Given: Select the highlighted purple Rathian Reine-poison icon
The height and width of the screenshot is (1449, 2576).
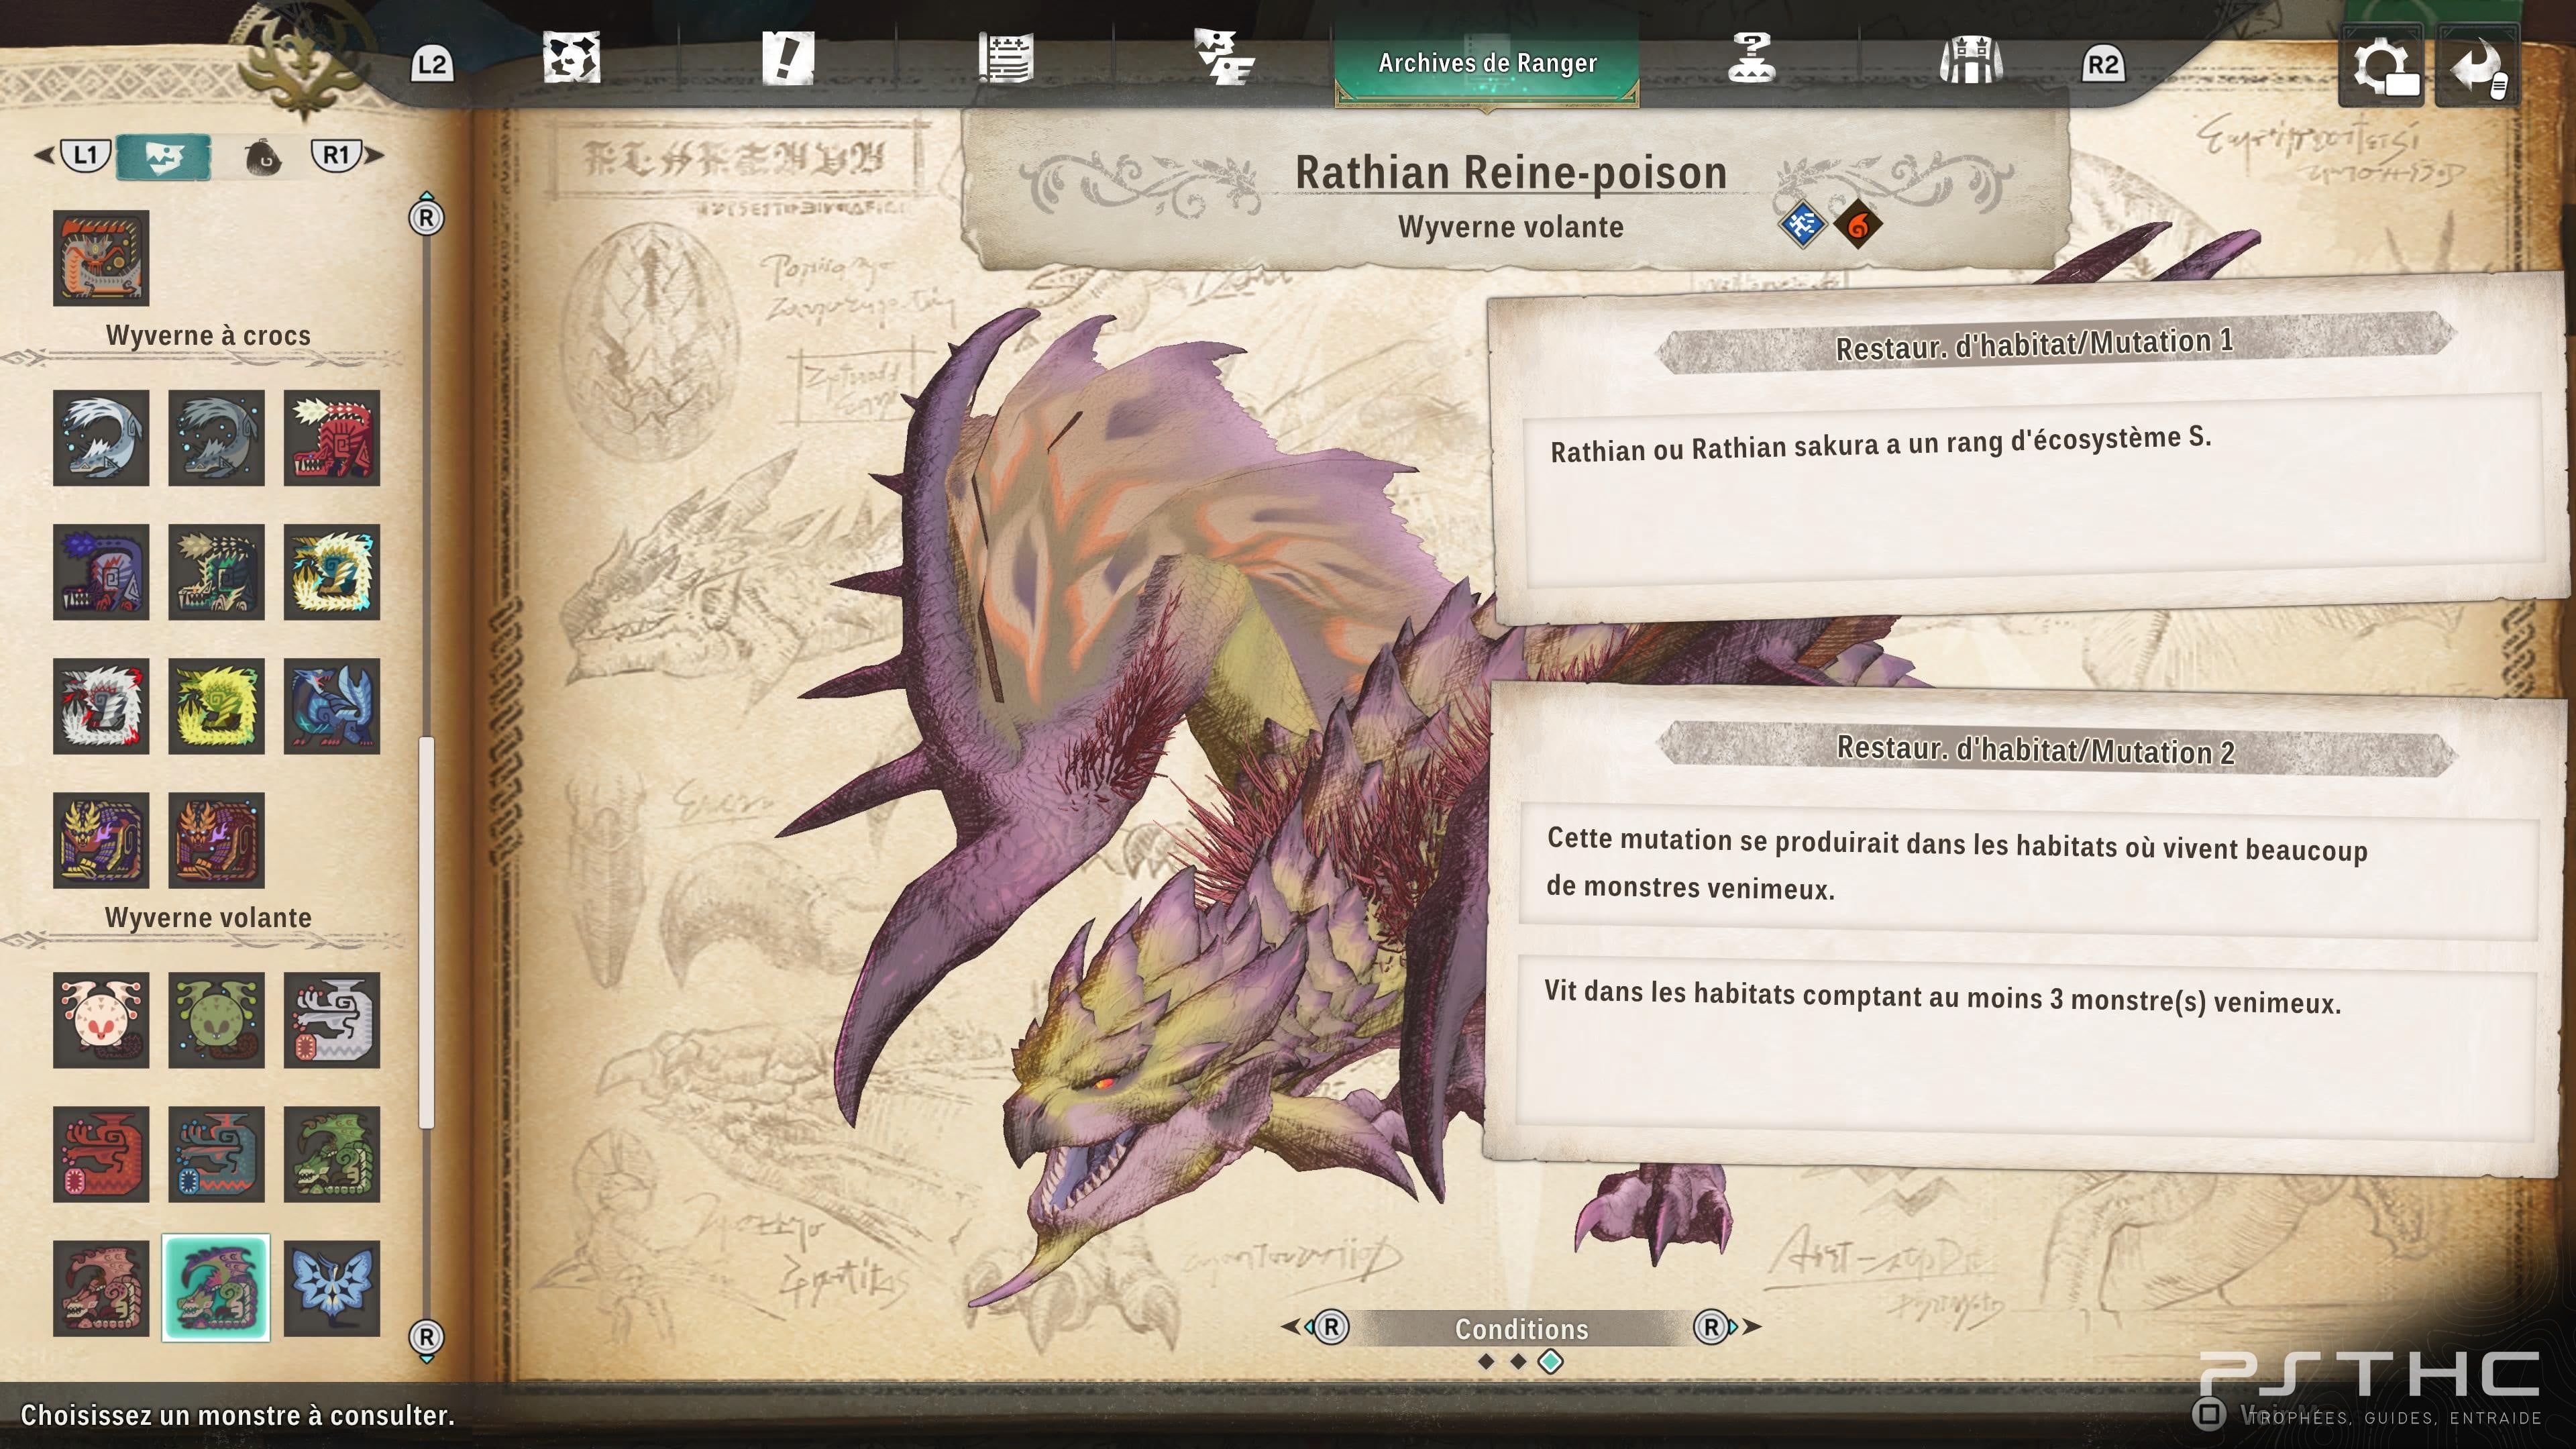Looking at the screenshot, I should click(x=216, y=1288).
